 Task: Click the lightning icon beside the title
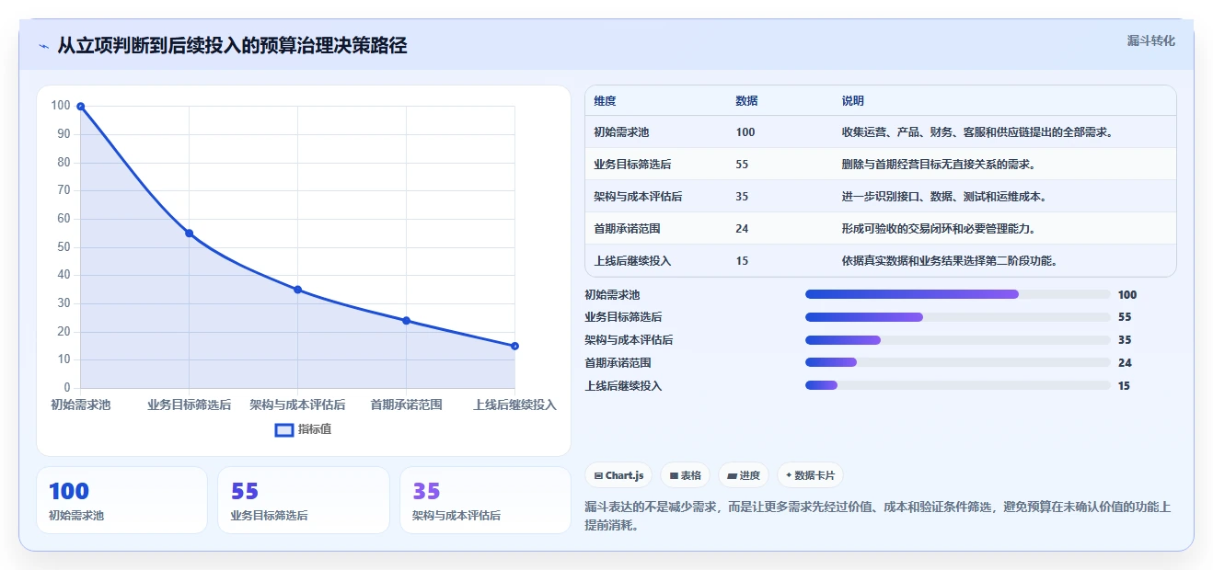click(x=43, y=46)
